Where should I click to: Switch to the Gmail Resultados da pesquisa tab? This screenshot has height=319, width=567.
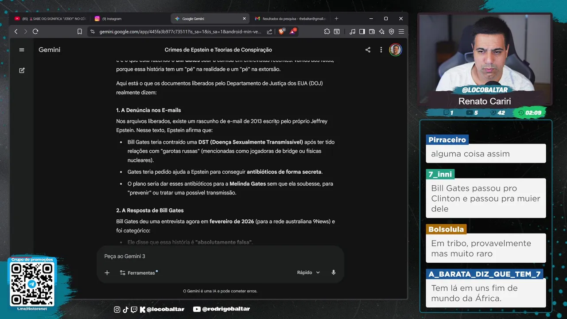coord(290,19)
